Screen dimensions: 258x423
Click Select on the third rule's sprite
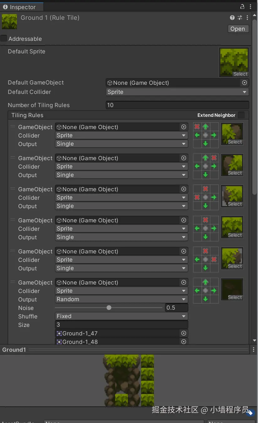tap(235, 204)
